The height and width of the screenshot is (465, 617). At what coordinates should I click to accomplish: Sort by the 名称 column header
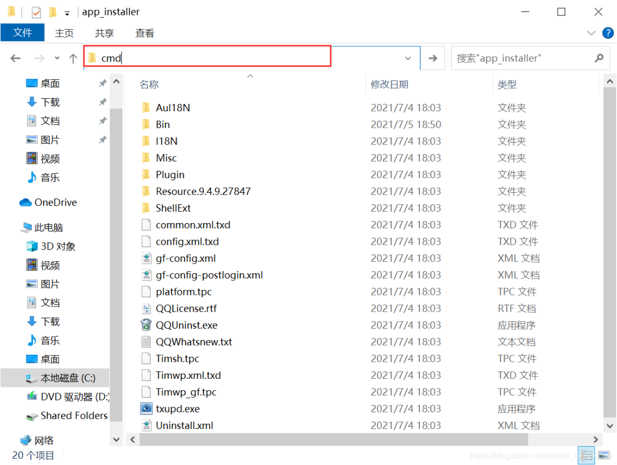point(149,84)
